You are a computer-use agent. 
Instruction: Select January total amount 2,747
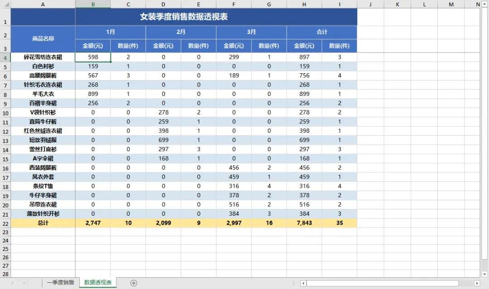pos(93,223)
